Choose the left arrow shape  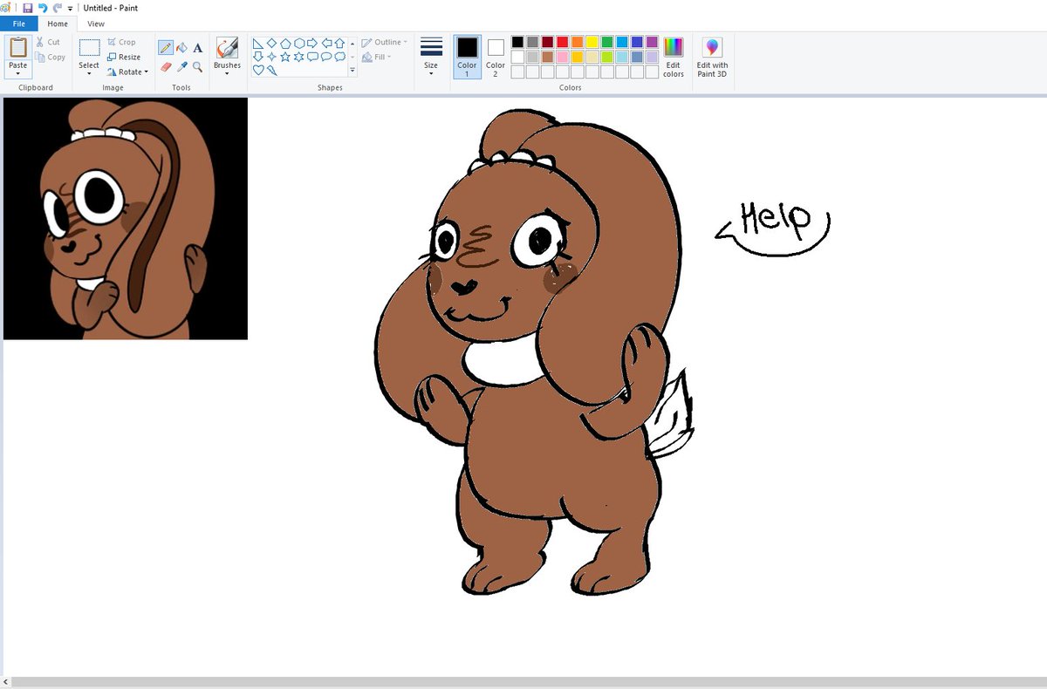(327, 43)
